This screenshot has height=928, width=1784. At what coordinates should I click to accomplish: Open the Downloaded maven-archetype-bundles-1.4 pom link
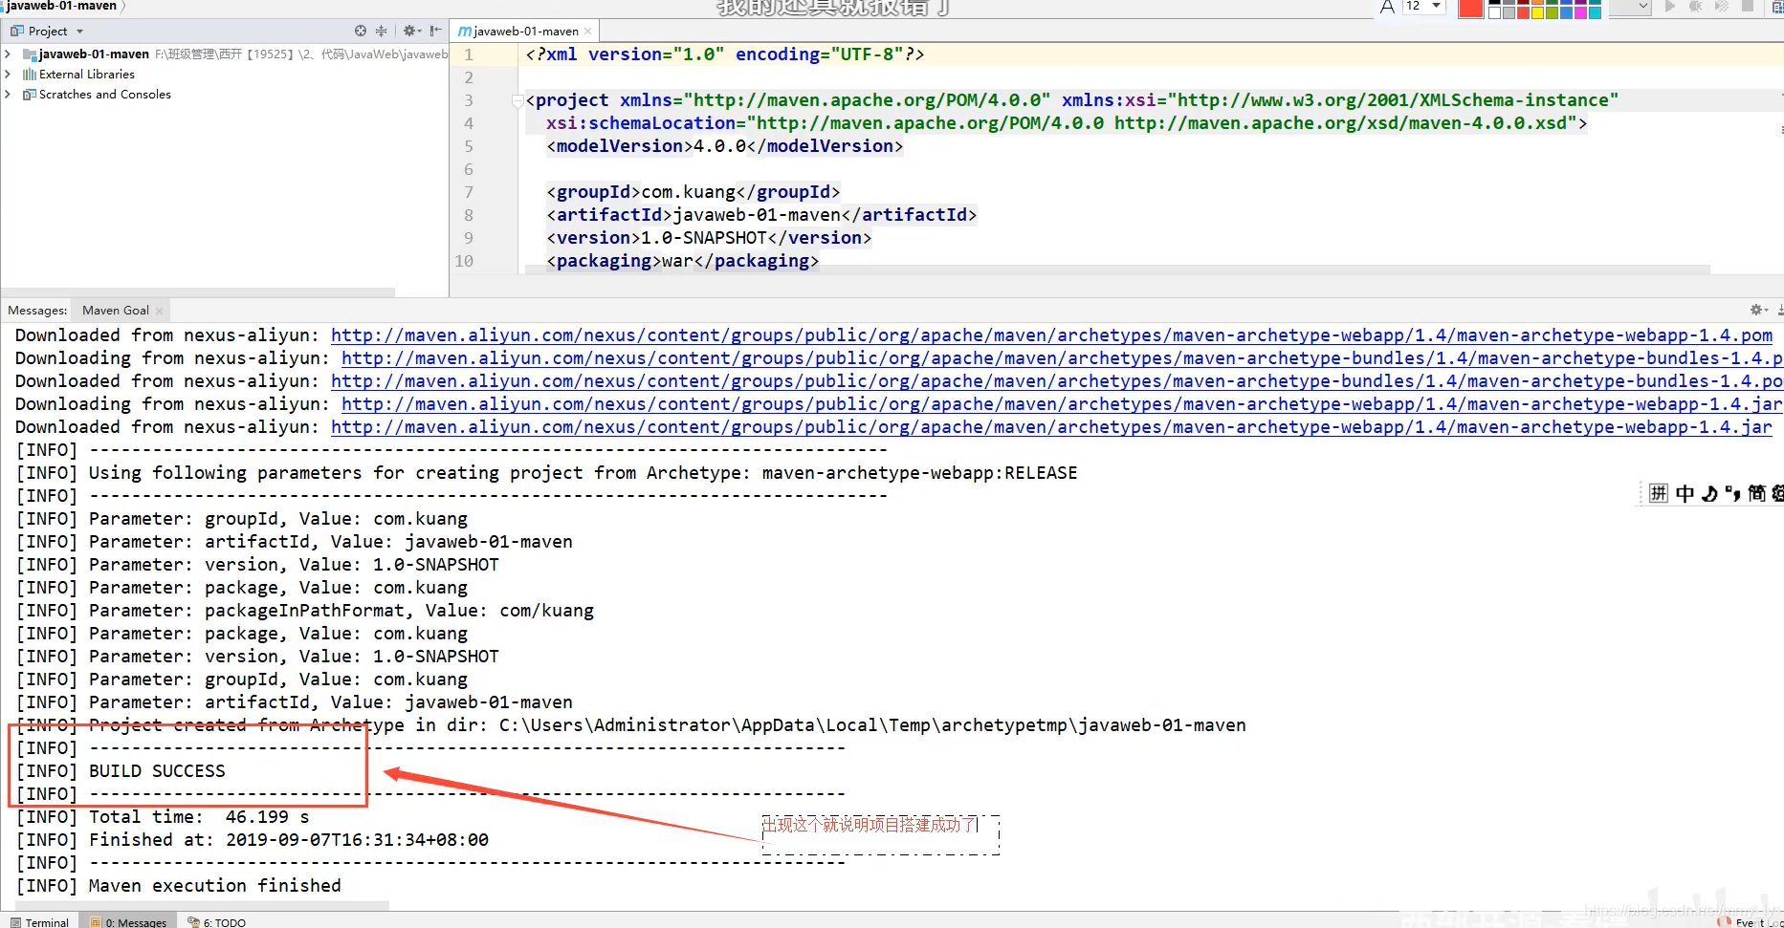pos(1057,381)
